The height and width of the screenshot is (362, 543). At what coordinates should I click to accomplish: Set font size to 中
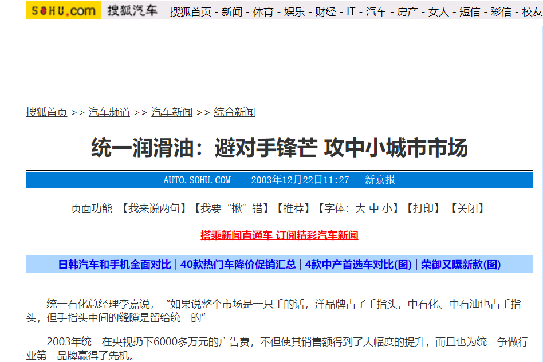coord(373,208)
